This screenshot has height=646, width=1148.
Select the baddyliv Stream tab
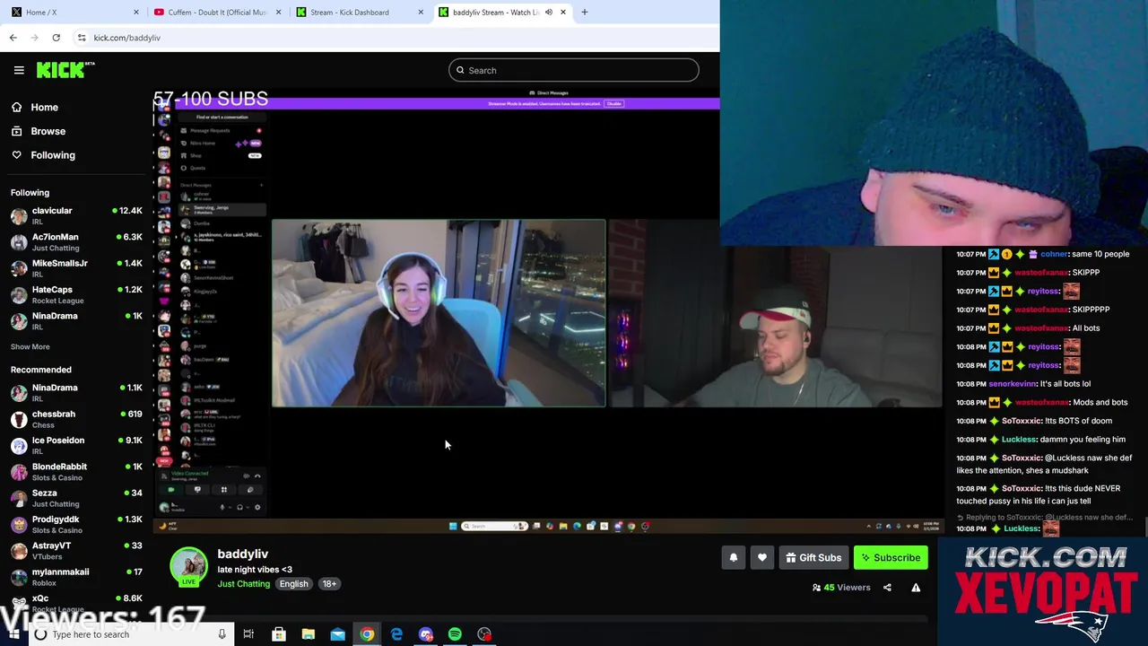502,13
